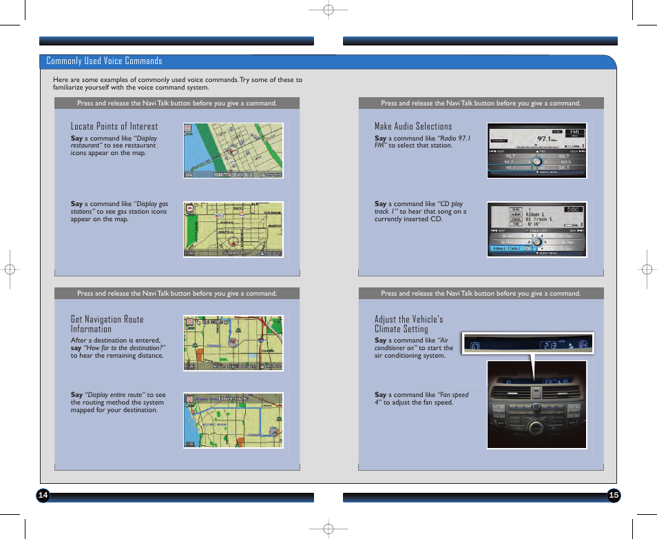
Task: Click the FM1 label on the radio screen
Action: point(574,132)
